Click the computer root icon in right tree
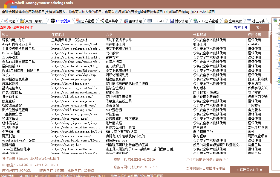 click(x=275, y=20)
